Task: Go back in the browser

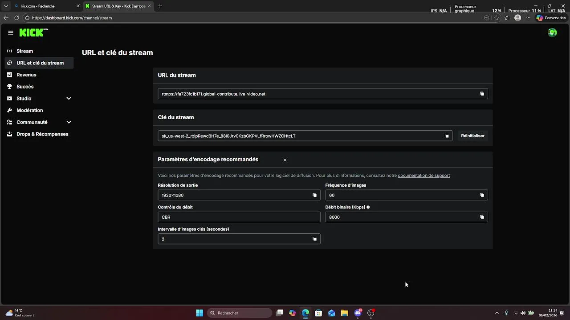Action: coord(6,18)
